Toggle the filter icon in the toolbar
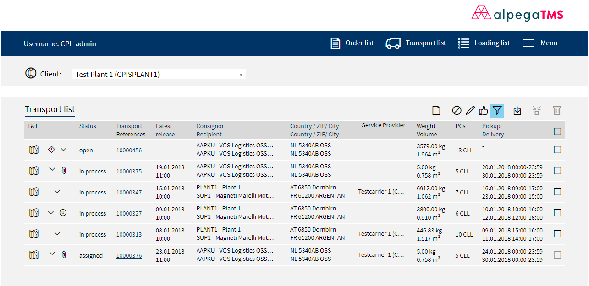 [x=497, y=110]
